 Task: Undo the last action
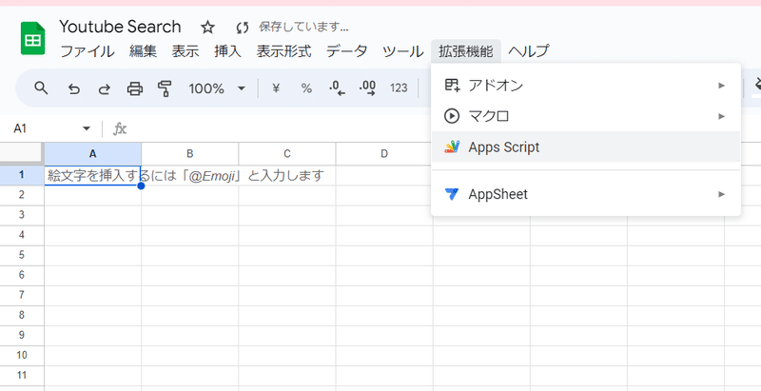[73, 88]
